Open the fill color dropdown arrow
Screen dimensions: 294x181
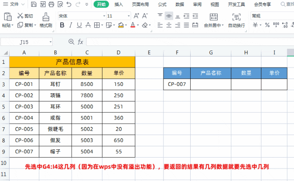(x=126, y=25)
